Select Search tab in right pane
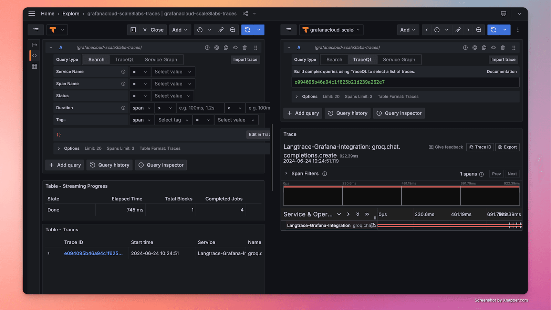The image size is (551, 310). coord(334,60)
